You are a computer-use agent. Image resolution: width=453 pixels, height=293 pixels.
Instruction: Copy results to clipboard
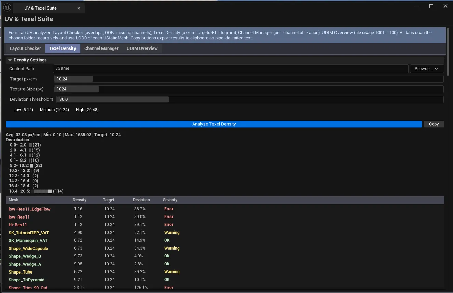[434, 124]
